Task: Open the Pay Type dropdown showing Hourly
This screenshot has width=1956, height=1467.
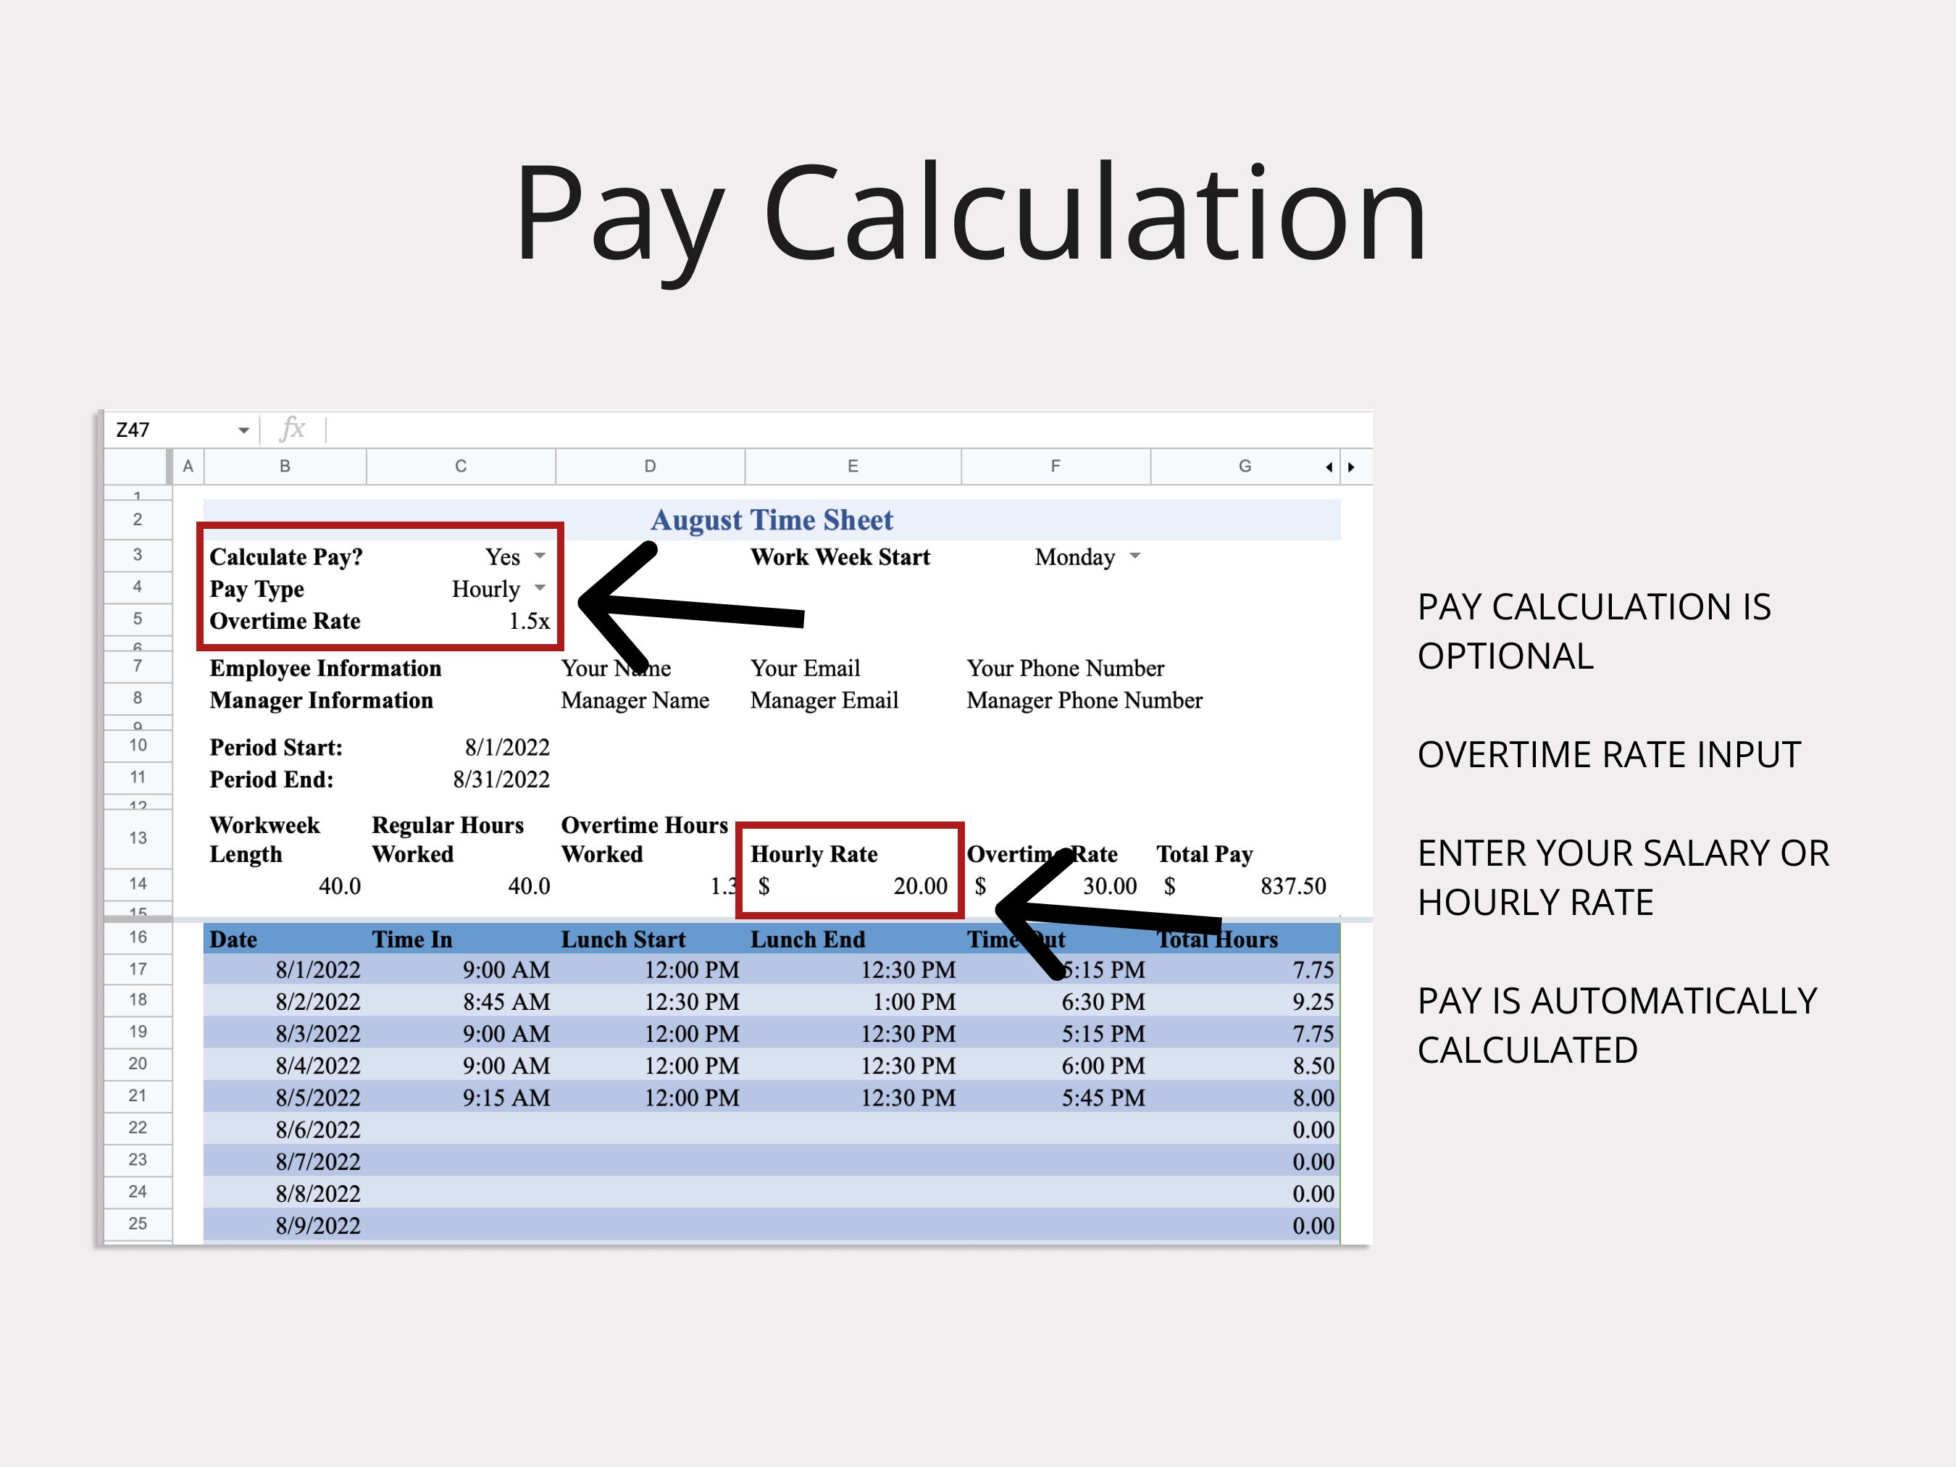Action: [540, 589]
